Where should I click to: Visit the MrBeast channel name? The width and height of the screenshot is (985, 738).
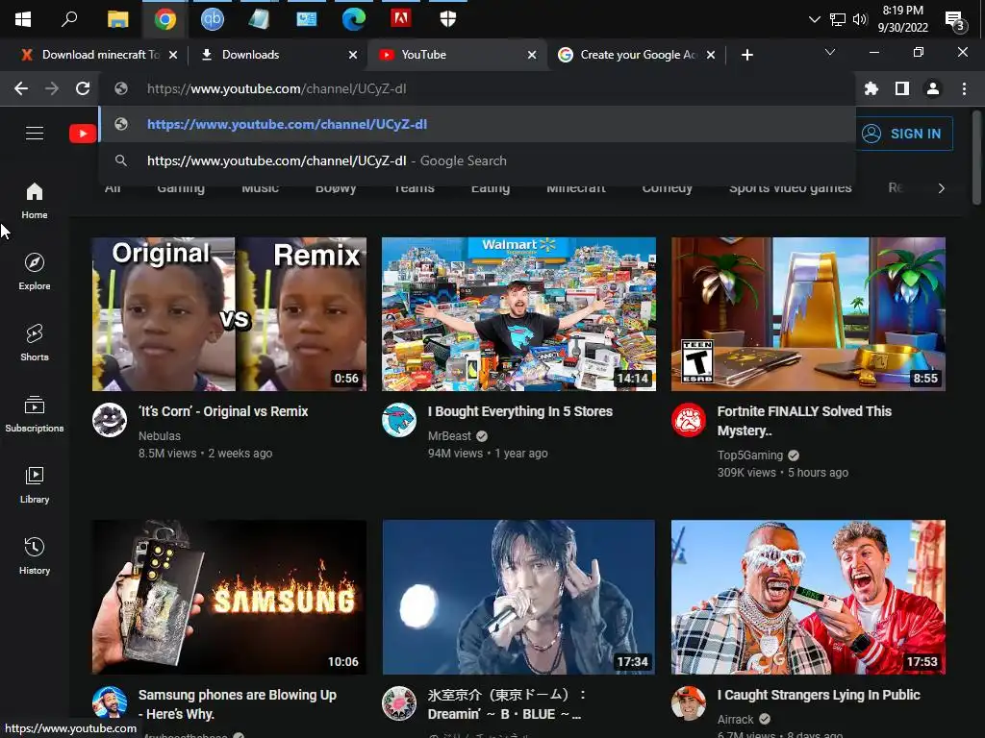click(449, 435)
